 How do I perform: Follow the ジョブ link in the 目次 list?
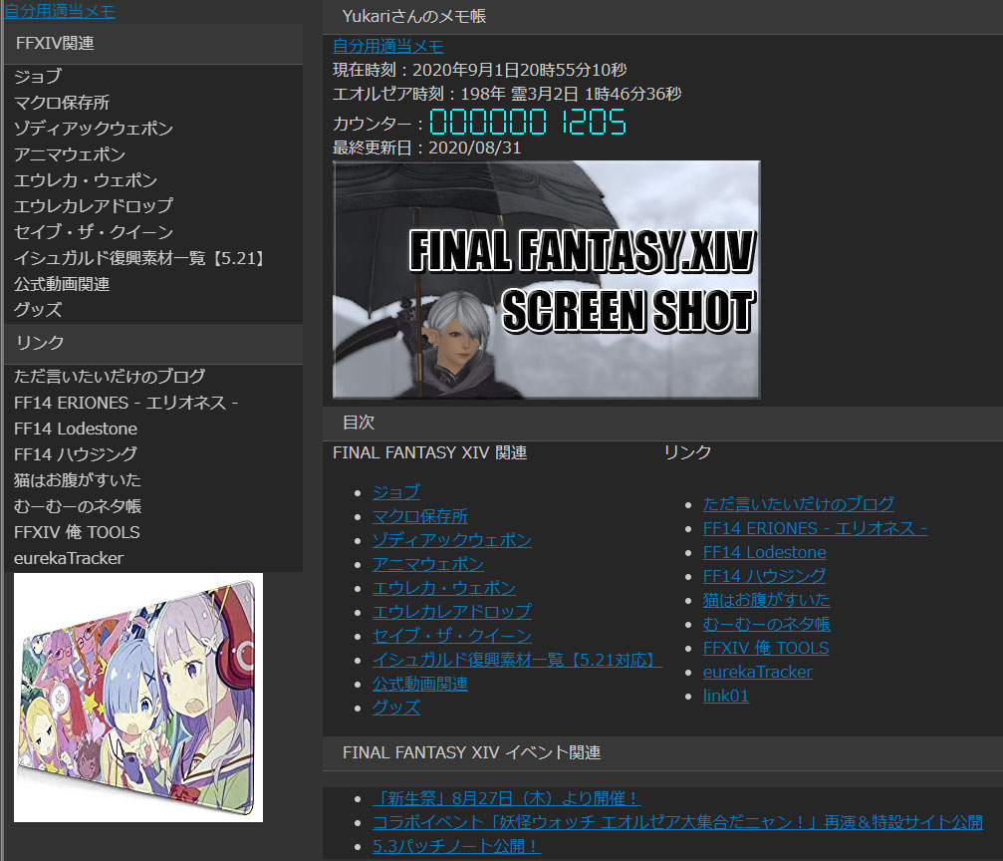(x=396, y=492)
